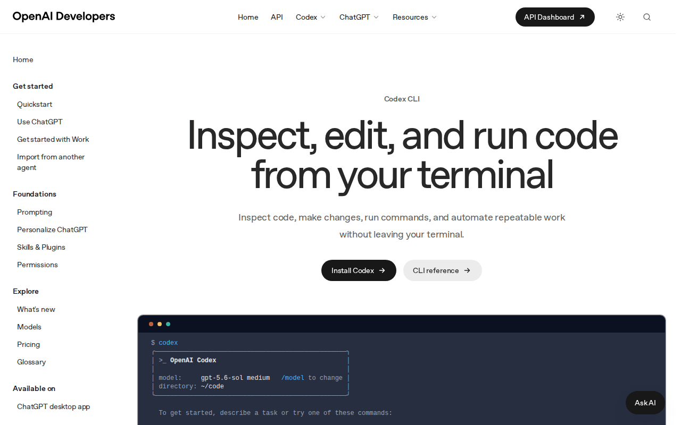
Task: Expand the Codex dropdown menu
Action: (x=311, y=17)
